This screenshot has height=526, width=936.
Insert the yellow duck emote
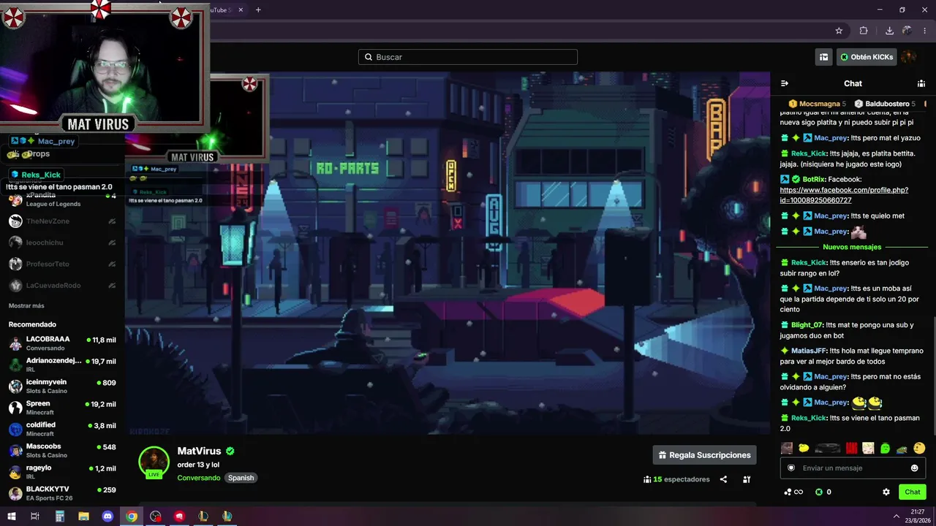point(804,448)
